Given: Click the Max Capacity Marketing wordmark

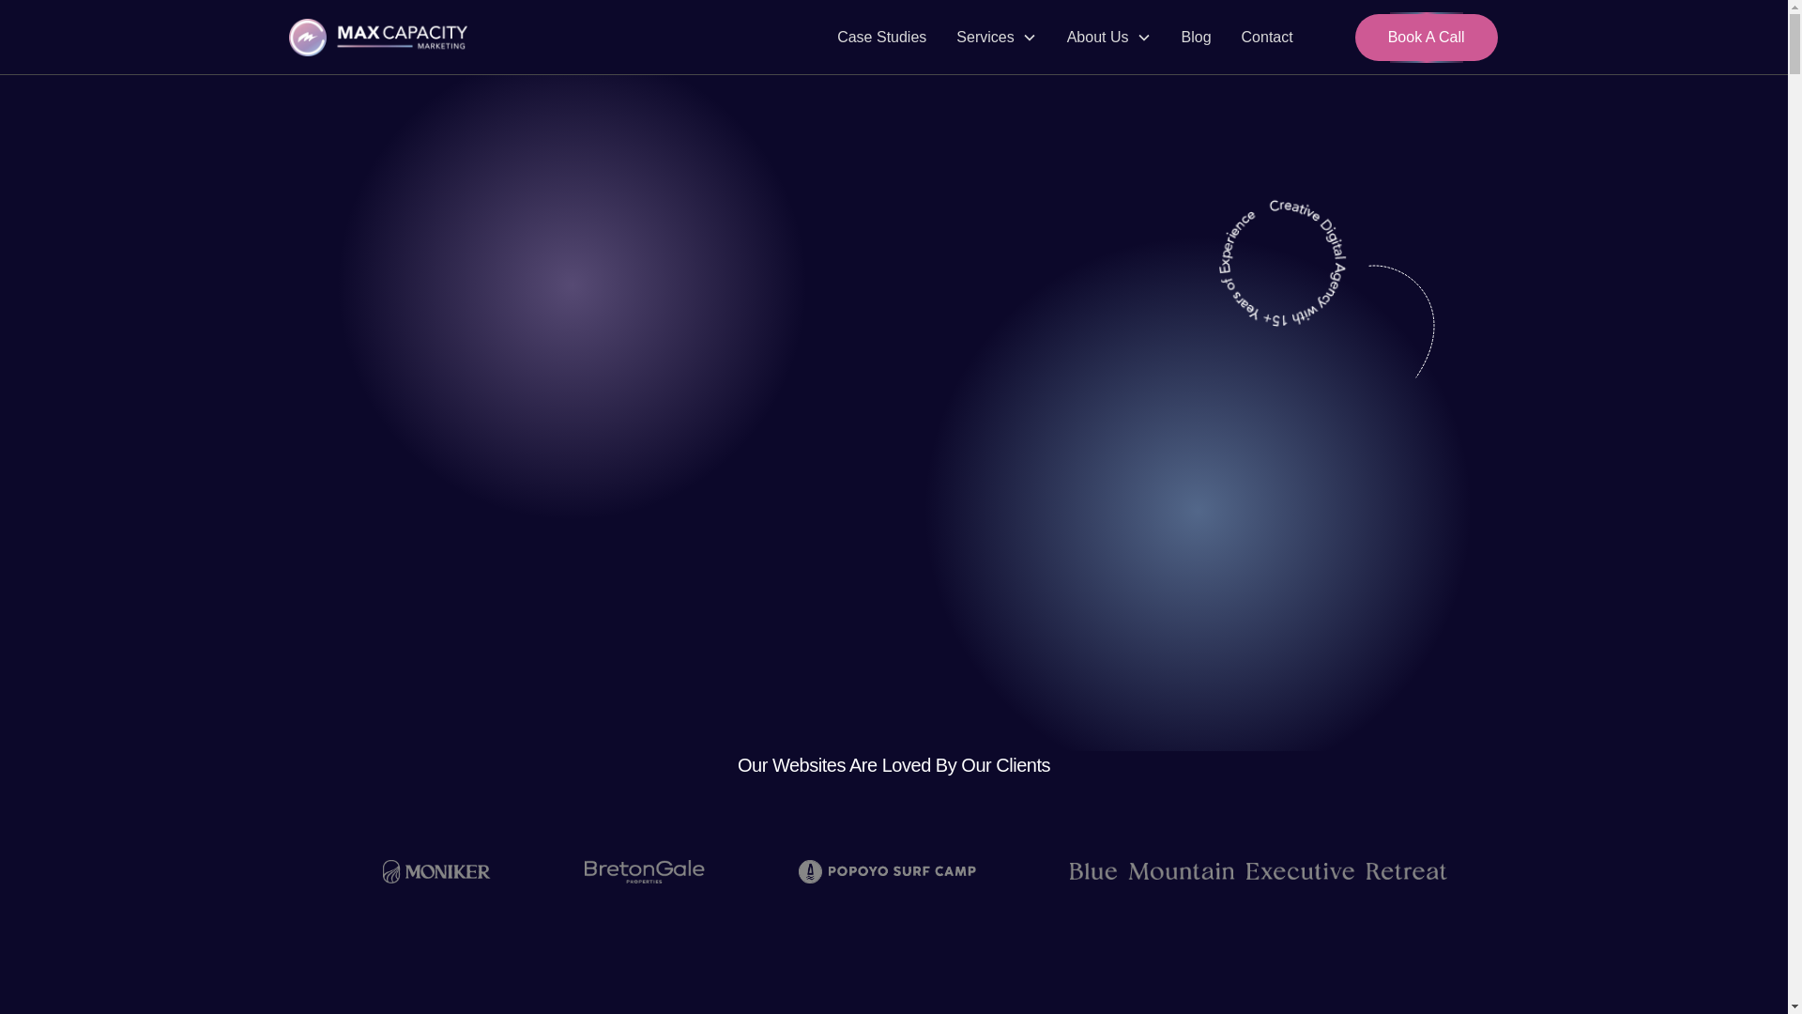Looking at the screenshot, I should 402,38.
